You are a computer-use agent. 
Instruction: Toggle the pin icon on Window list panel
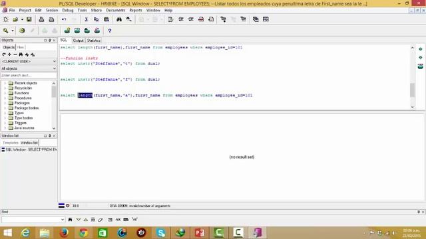50,135
